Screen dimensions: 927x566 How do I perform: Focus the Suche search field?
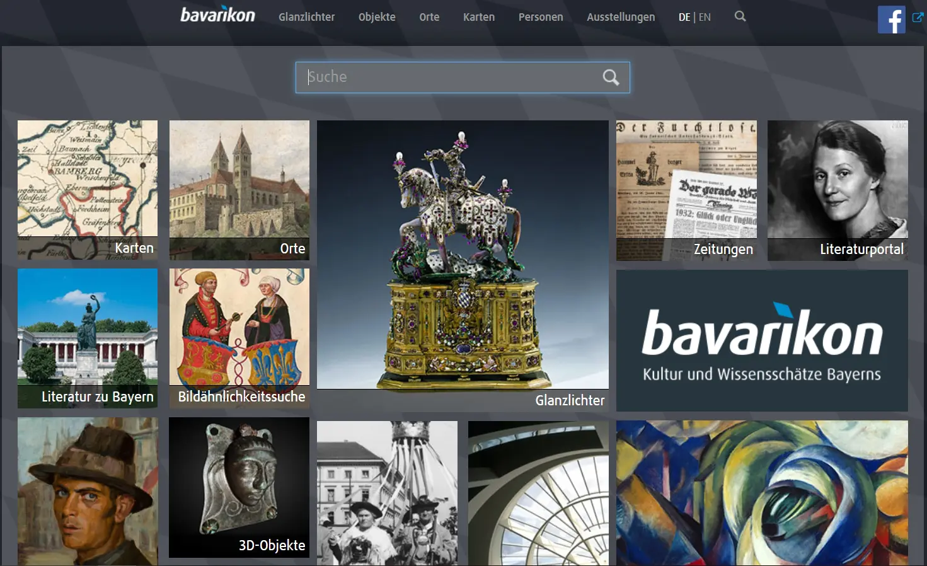click(x=463, y=78)
